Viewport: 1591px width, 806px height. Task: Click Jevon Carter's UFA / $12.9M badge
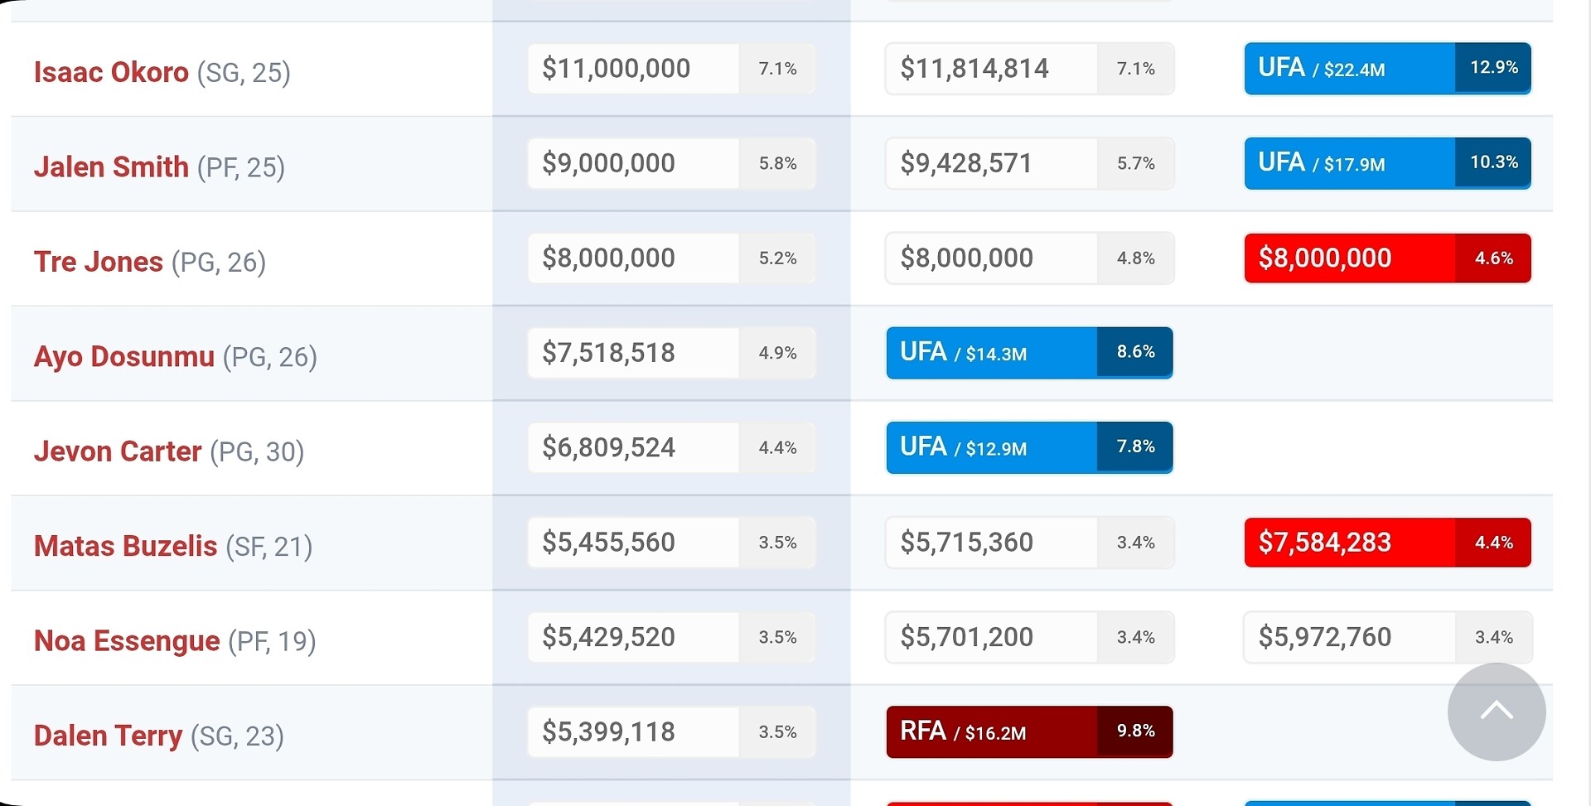pyautogui.click(x=1028, y=447)
